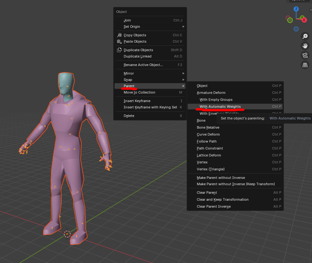Click the negative Z blue gizmo circle
312x263 pixels.
point(296,29)
